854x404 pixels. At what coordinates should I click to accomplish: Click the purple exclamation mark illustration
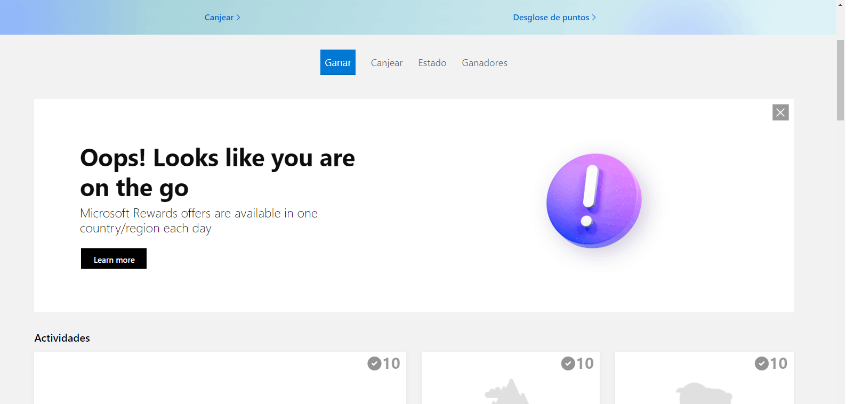tap(594, 201)
